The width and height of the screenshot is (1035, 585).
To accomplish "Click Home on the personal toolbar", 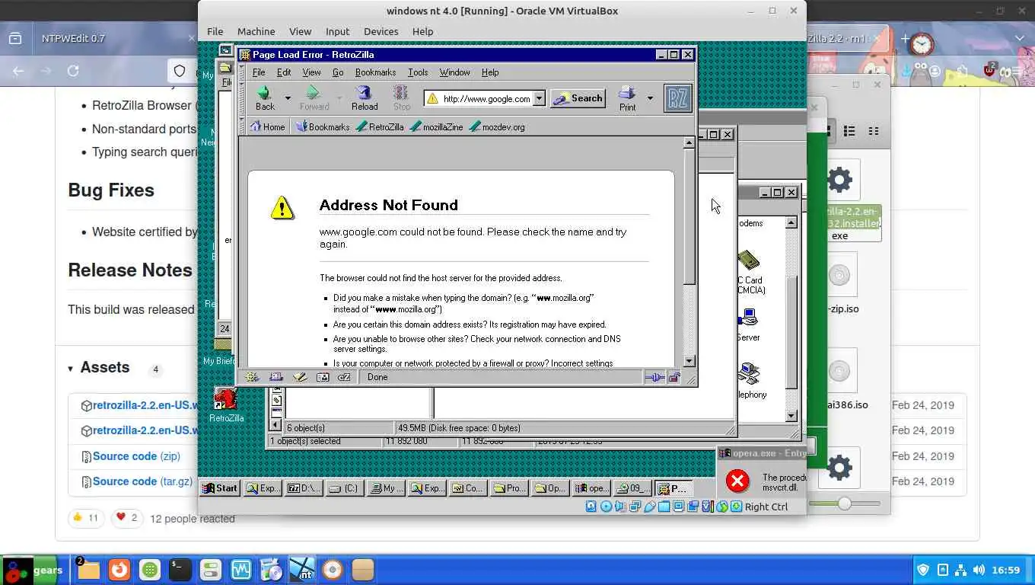I will click(x=267, y=127).
